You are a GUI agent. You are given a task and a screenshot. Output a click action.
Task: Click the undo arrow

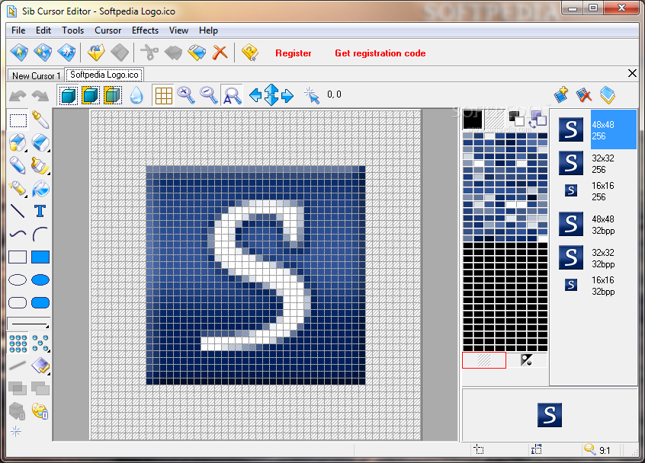click(x=18, y=96)
